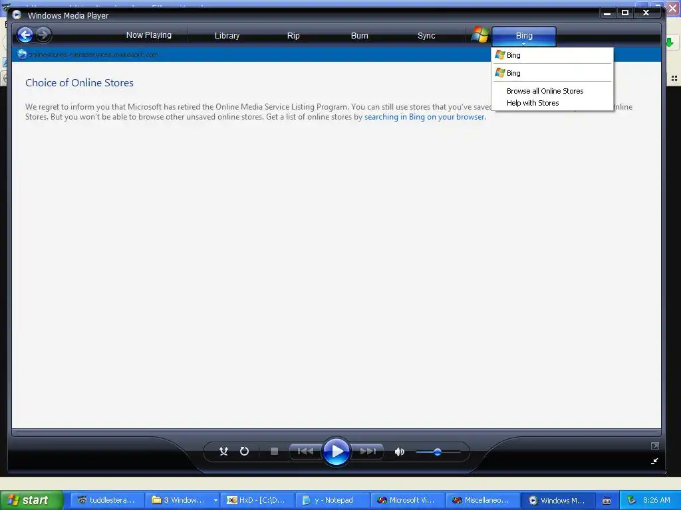This screenshot has height=510, width=681.
Task: Click the Choice of Online Stores heading
Action: 80,83
